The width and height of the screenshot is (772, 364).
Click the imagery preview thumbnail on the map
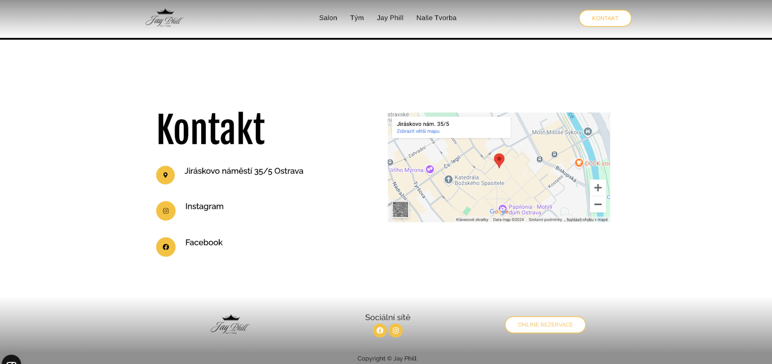pyautogui.click(x=400, y=209)
